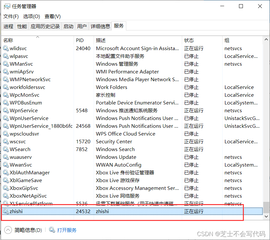This screenshot has width=270, height=240.
Task: Click the gear icon beside wlpasvc
Action: point(6,56)
